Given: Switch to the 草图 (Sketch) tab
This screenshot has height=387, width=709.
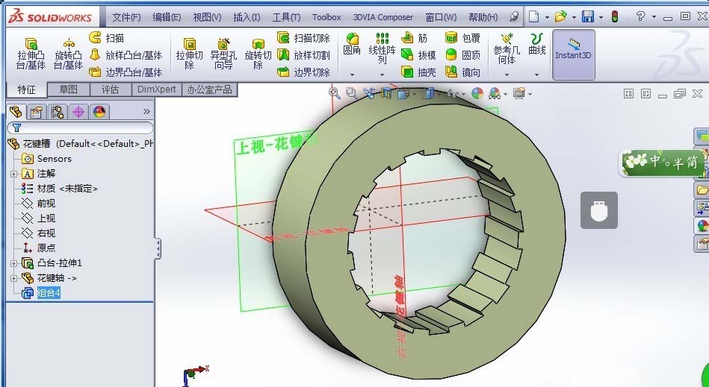Looking at the screenshot, I should click(x=68, y=89).
